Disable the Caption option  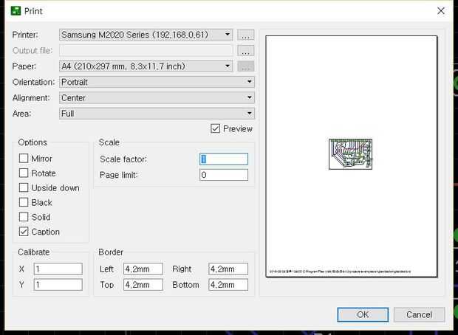click(24, 232)
